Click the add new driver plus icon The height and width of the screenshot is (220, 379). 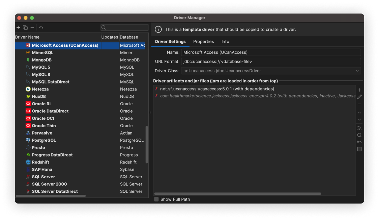tap(18, 28)
